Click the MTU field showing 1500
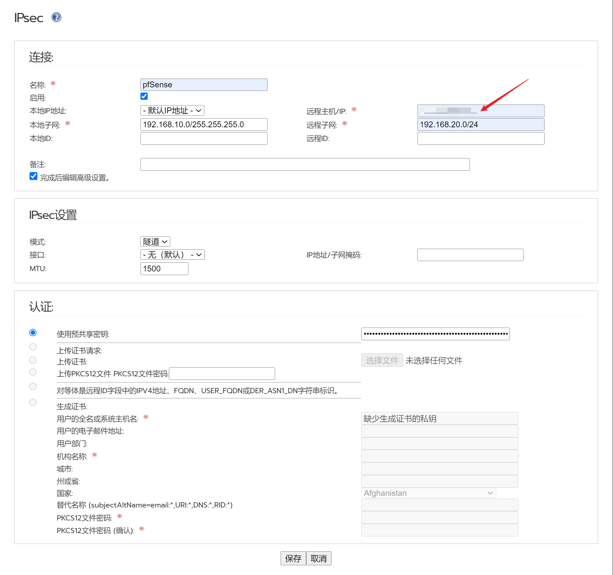The height and width of the screenshot is (575, 613). pos(164,269)
